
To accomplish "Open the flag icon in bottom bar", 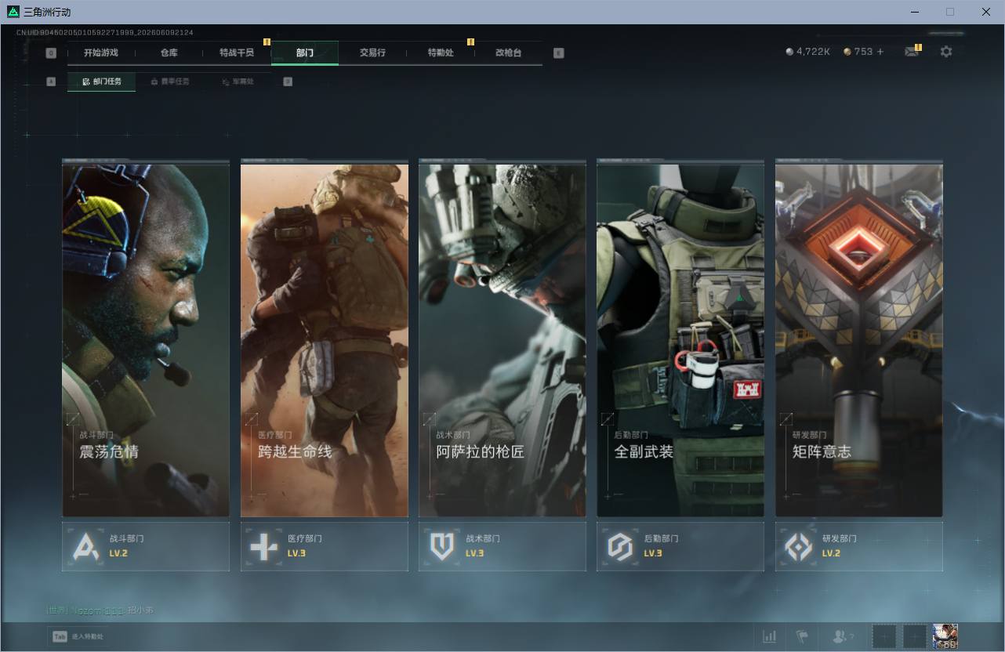I will click(802, 636).
